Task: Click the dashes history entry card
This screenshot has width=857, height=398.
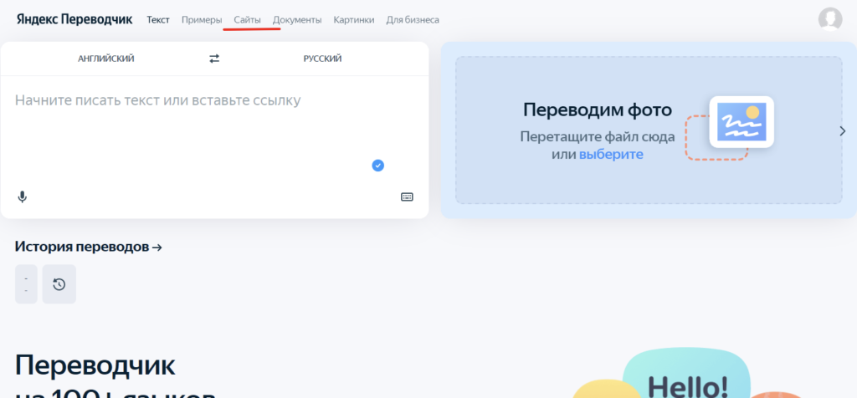Action: (26, 284)
